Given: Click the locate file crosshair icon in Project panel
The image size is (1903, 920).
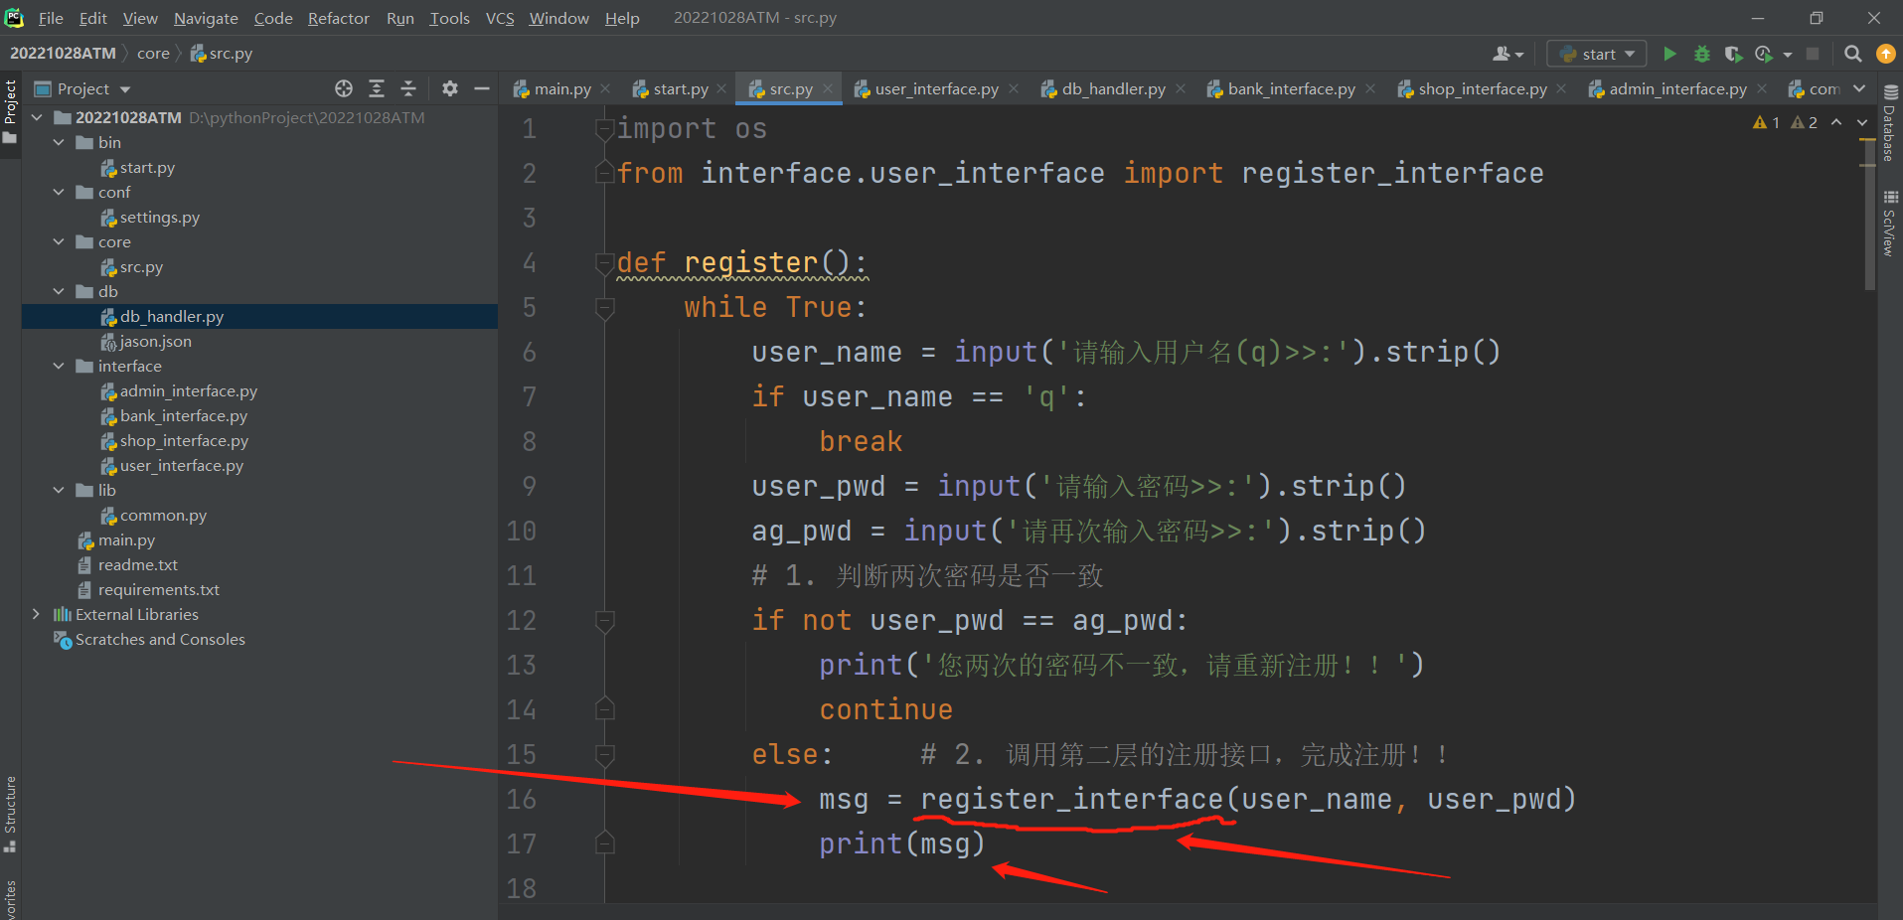Looking at the screenshot, I should pos(344,88).
